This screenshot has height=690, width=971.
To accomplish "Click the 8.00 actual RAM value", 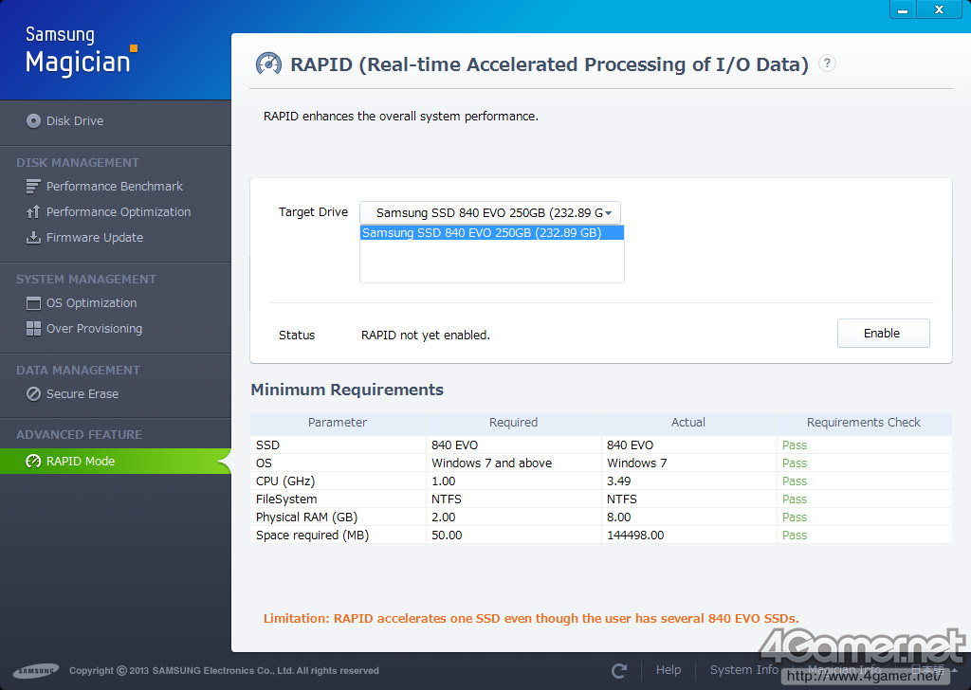I will [618, 517].
